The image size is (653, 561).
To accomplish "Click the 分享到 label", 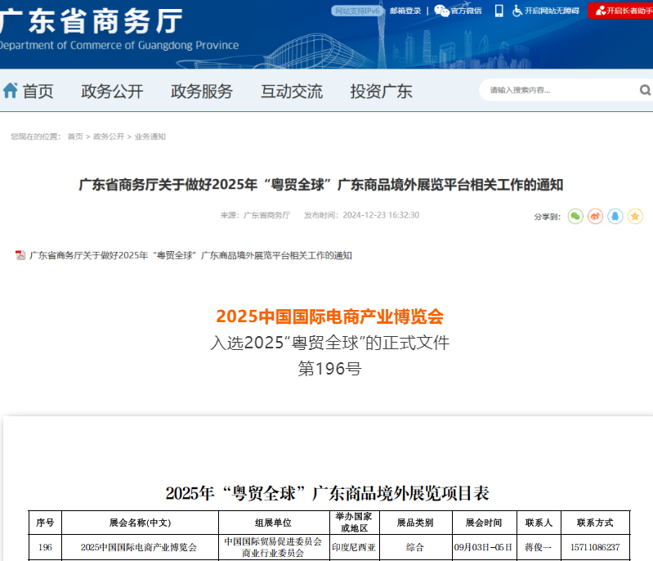I will pyautogui.click(x=548, y=217).
